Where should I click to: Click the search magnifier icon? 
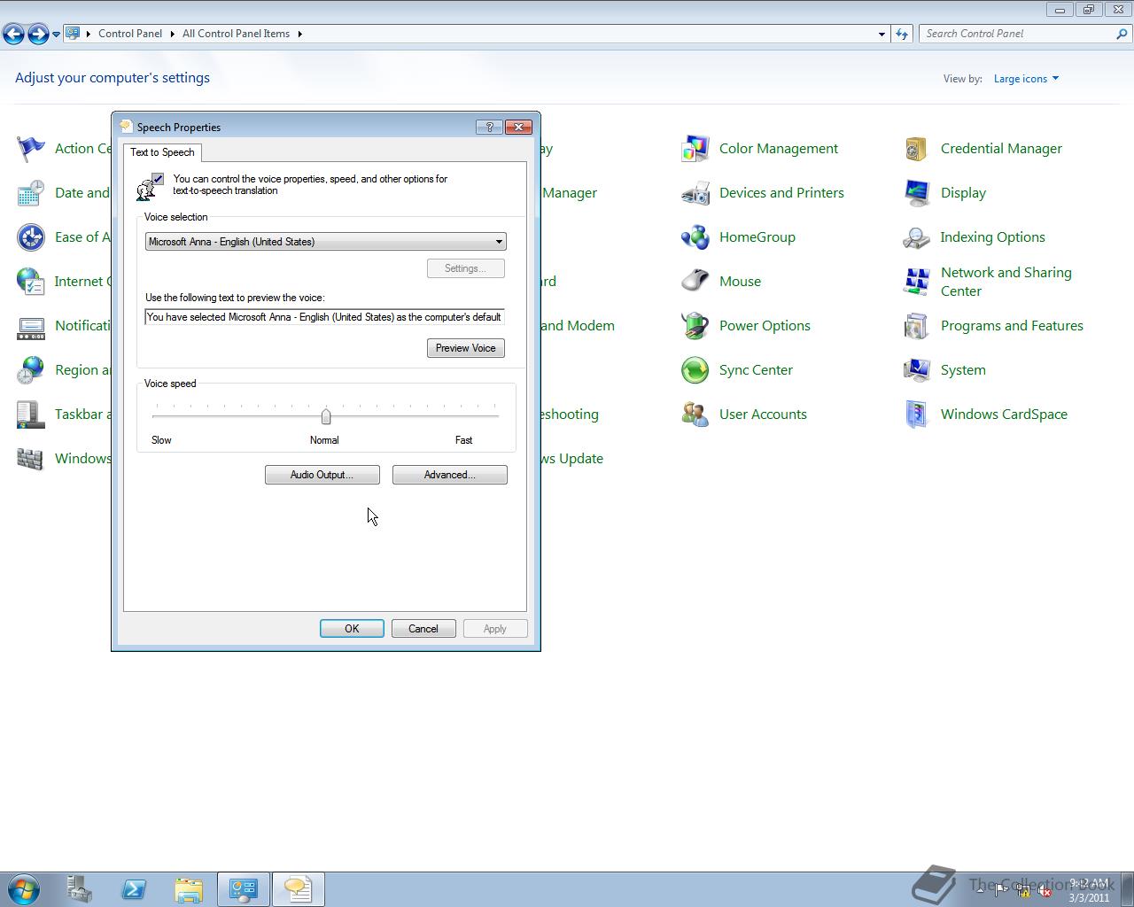pyautogui.click(x=1122, y=34)
